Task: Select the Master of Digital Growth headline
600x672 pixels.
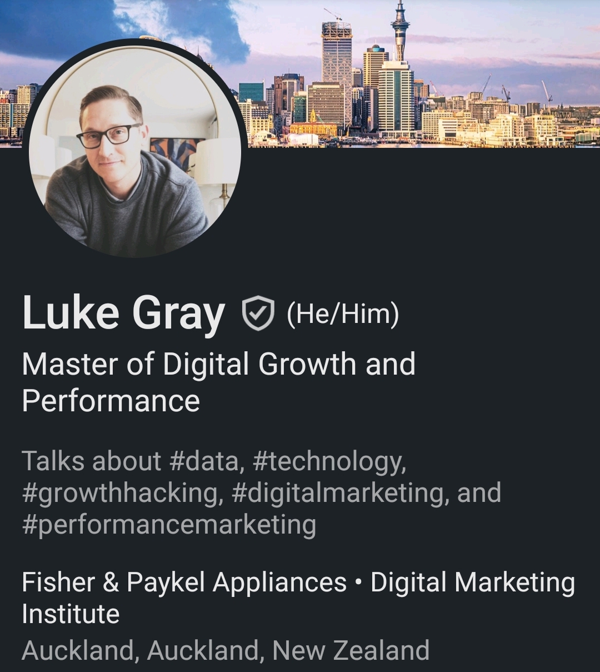Action: point(219,382)
